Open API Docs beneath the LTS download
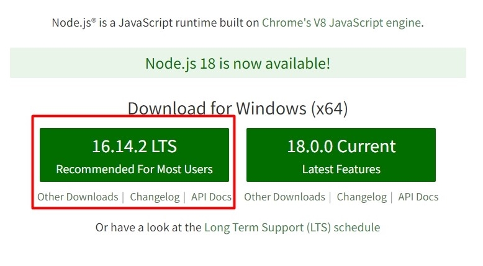 coord(211,197)
